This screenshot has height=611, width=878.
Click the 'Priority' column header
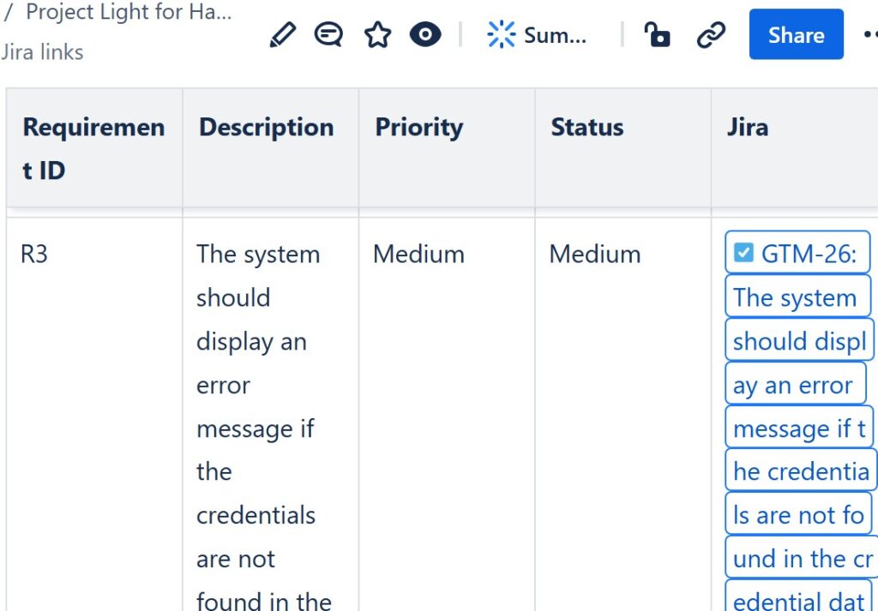pos(447,148)
